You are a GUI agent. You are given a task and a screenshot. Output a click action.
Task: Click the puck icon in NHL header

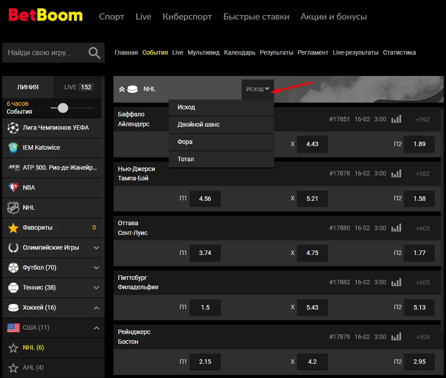pos(132,89)
